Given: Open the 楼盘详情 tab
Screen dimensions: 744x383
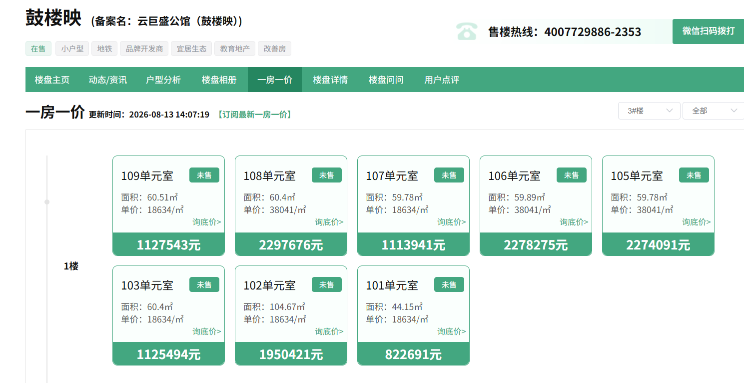Looking at the screenshot, I should [330, 79].
